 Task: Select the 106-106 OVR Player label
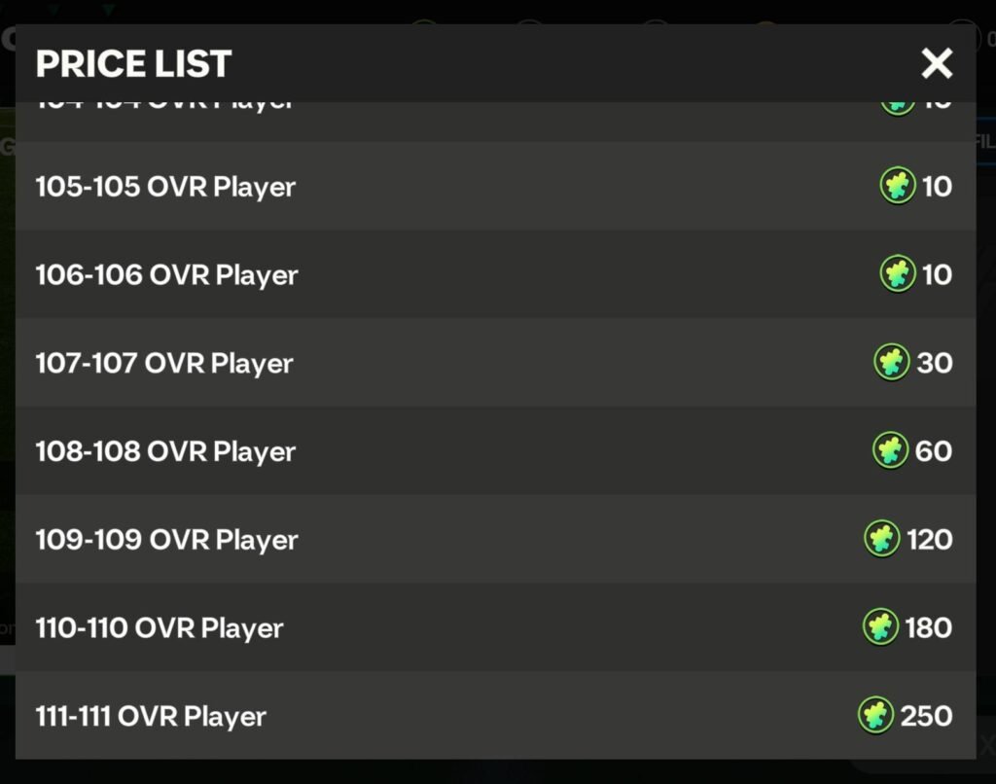point(166,275)
